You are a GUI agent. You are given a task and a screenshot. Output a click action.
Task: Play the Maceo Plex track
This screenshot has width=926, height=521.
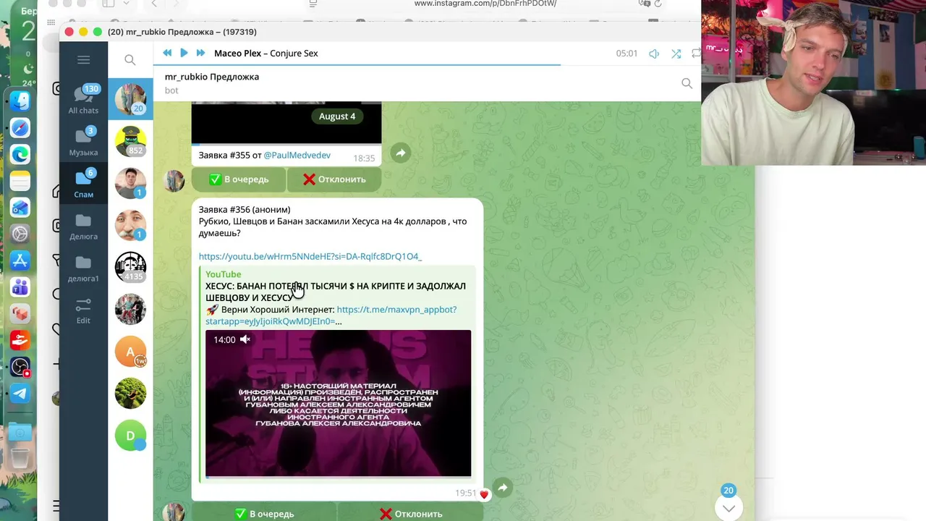click(x=184, y=53)
